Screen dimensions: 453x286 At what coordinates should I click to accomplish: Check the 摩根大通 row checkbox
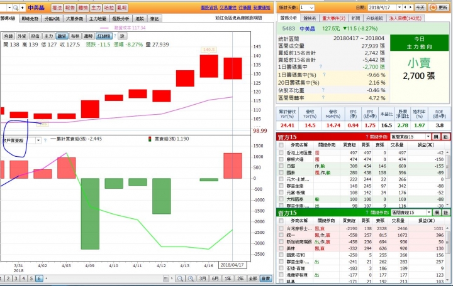[281, 159]
